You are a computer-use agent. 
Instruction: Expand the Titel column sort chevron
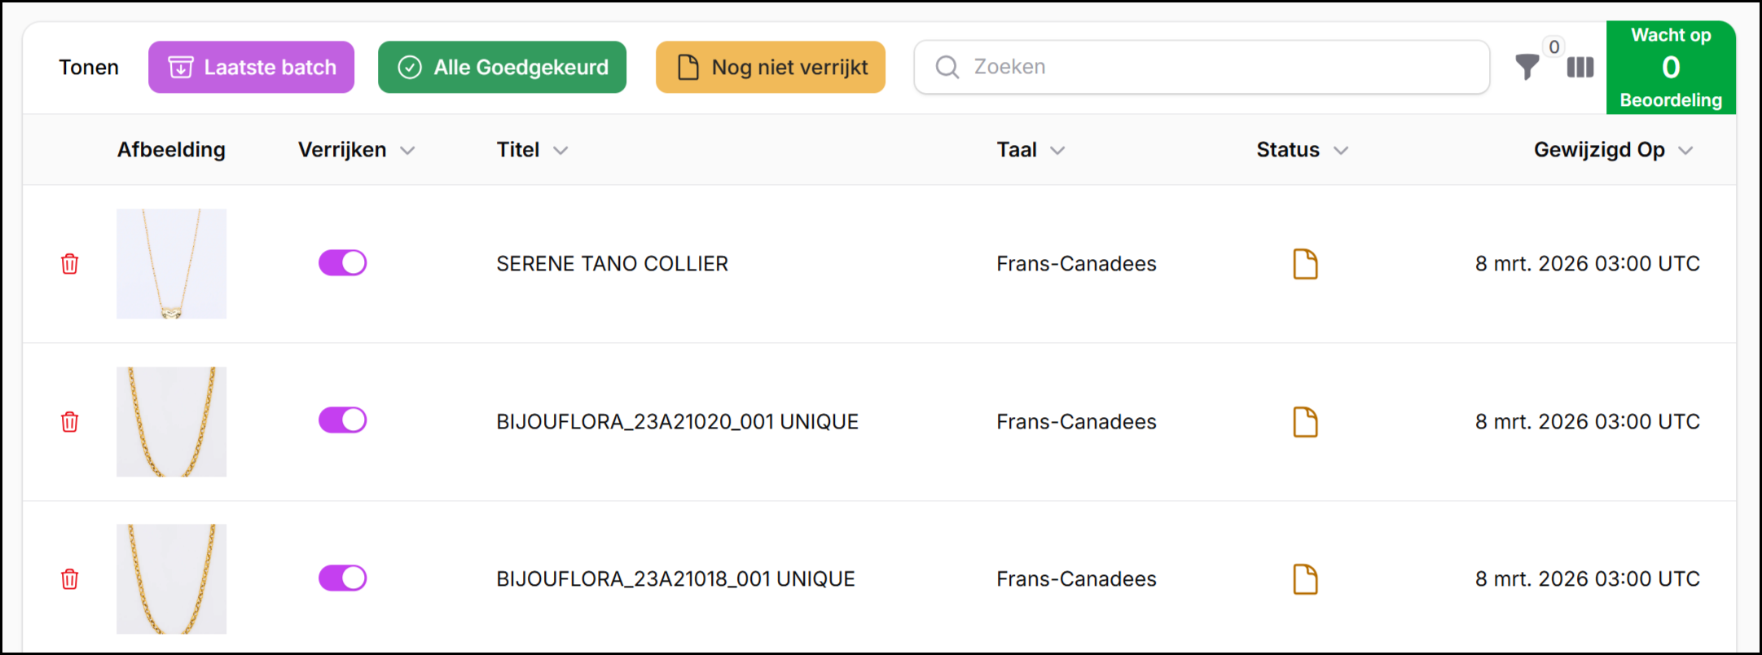560,151
